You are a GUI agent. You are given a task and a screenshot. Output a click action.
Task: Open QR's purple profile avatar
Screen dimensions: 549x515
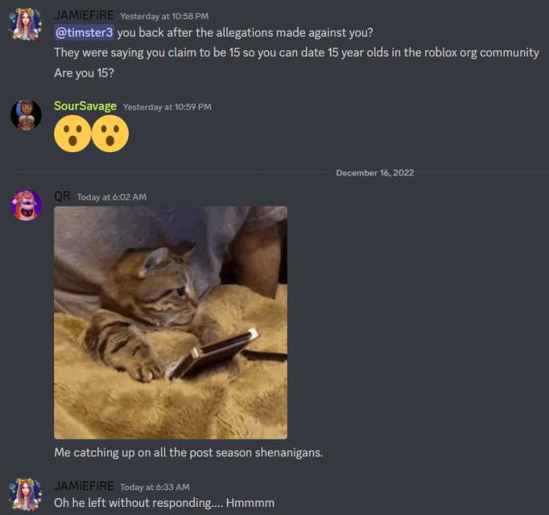tap(26, 205)
